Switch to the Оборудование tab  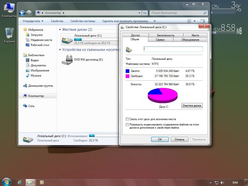click(190, 40)
